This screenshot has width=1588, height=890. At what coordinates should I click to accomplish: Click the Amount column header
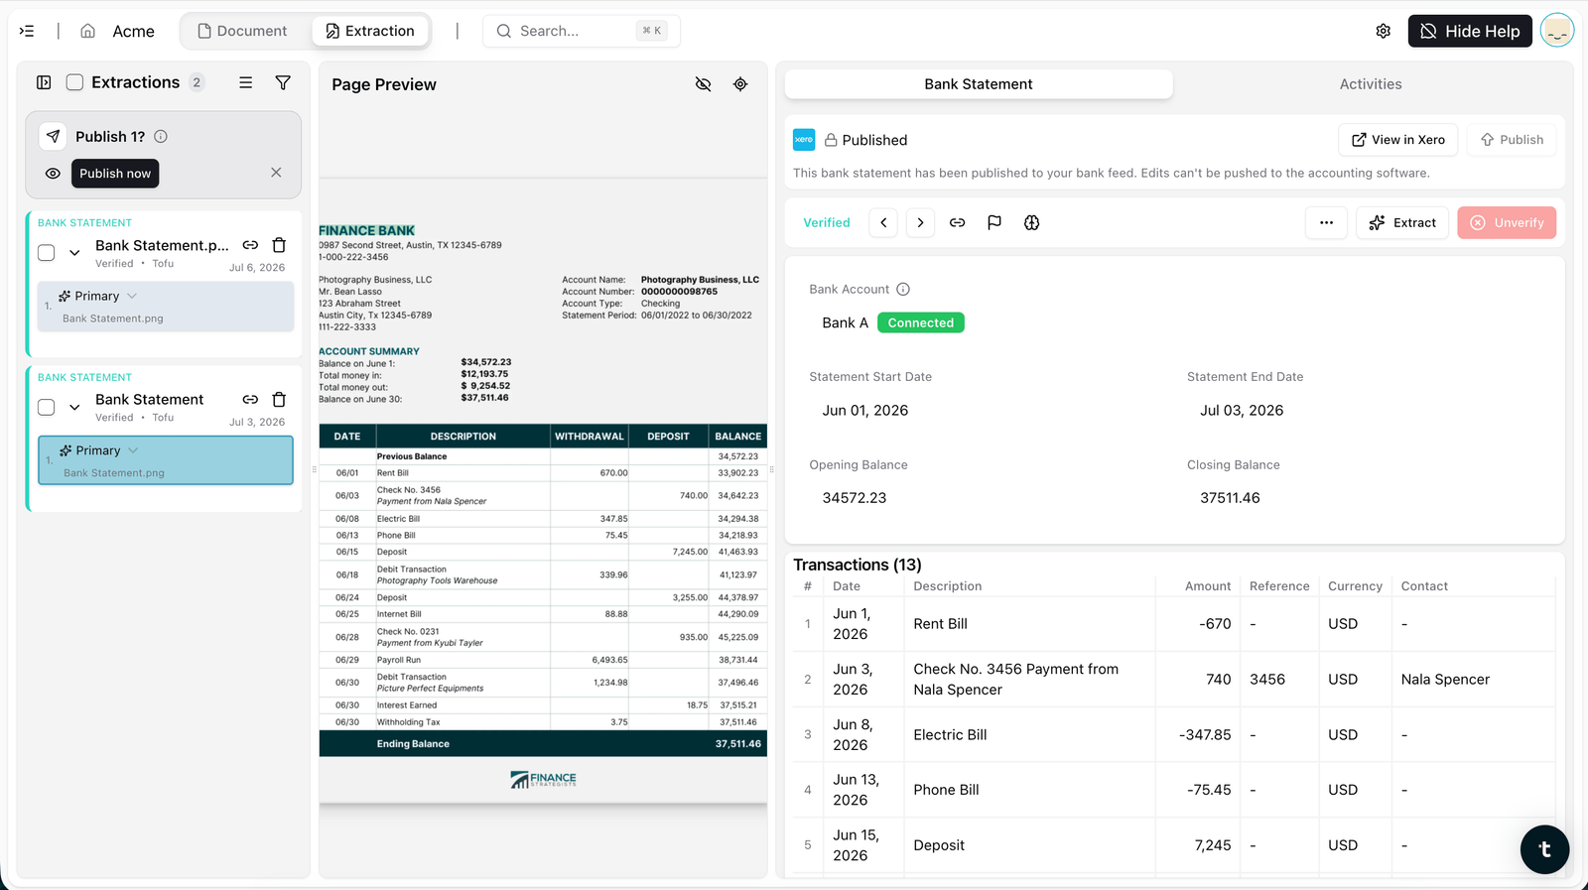click(x=1208, y=586)
